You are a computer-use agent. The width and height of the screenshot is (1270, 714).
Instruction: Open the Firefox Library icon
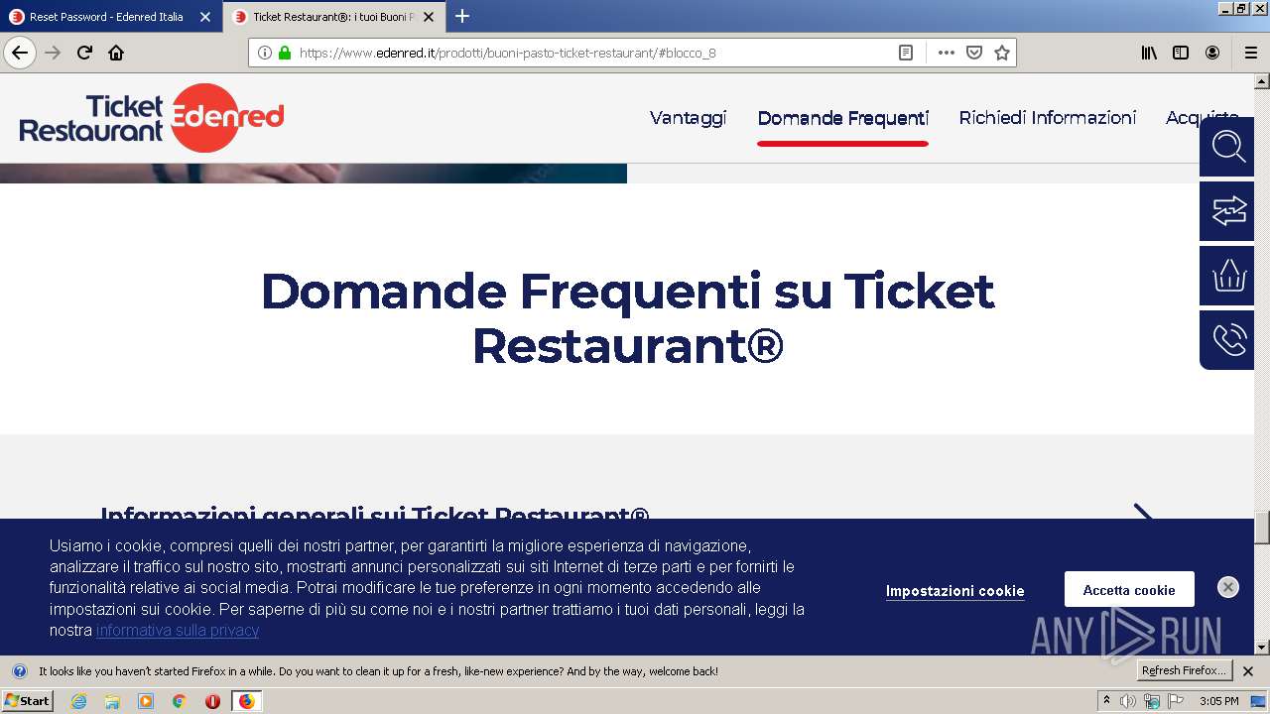click(1149, 53)
